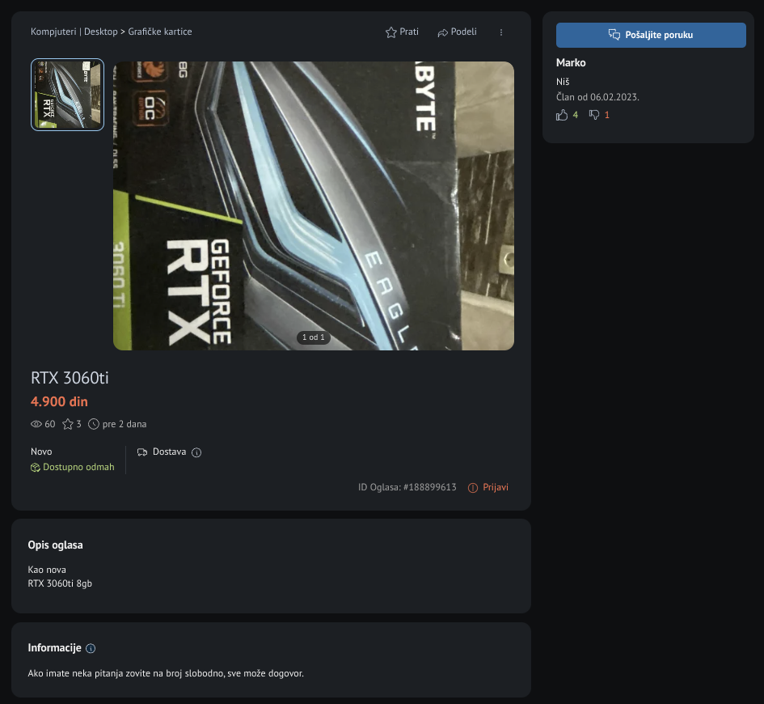Click the warning icon next to Prijavi
764x704 pixels.
[x=473, y=488]
